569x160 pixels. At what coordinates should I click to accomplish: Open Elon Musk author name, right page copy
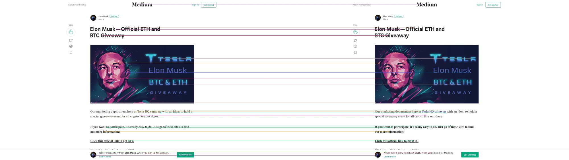tap(388, 16)
